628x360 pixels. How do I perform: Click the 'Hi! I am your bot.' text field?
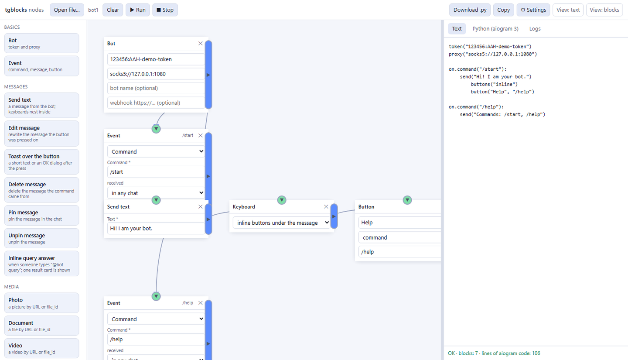(x=156, y=228)
